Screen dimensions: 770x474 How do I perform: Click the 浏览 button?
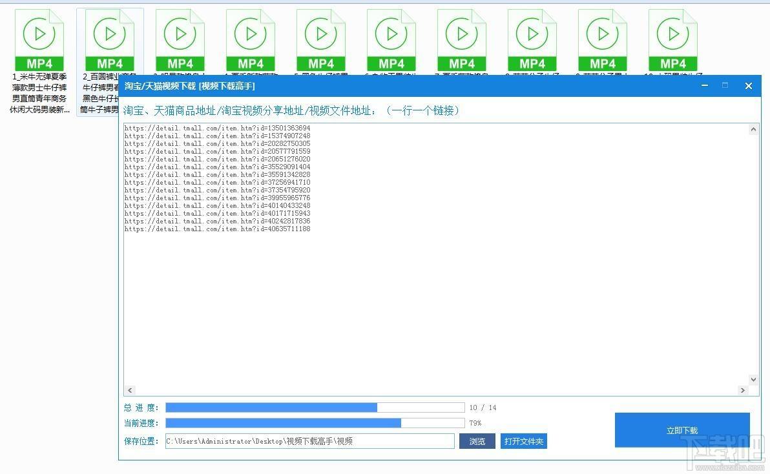(x=477, y=441)
